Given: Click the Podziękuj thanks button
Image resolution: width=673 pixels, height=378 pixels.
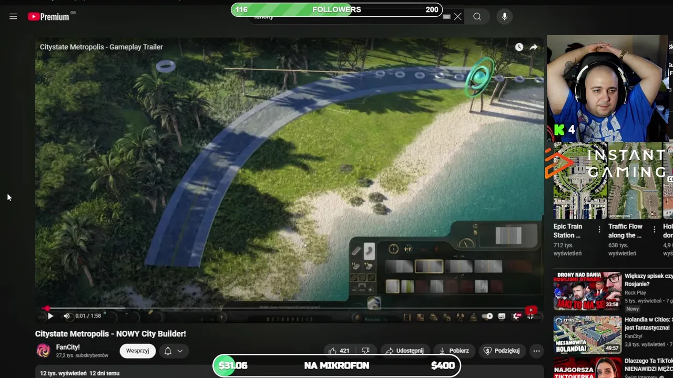Looking at the screenshot, I should (502, 351).
